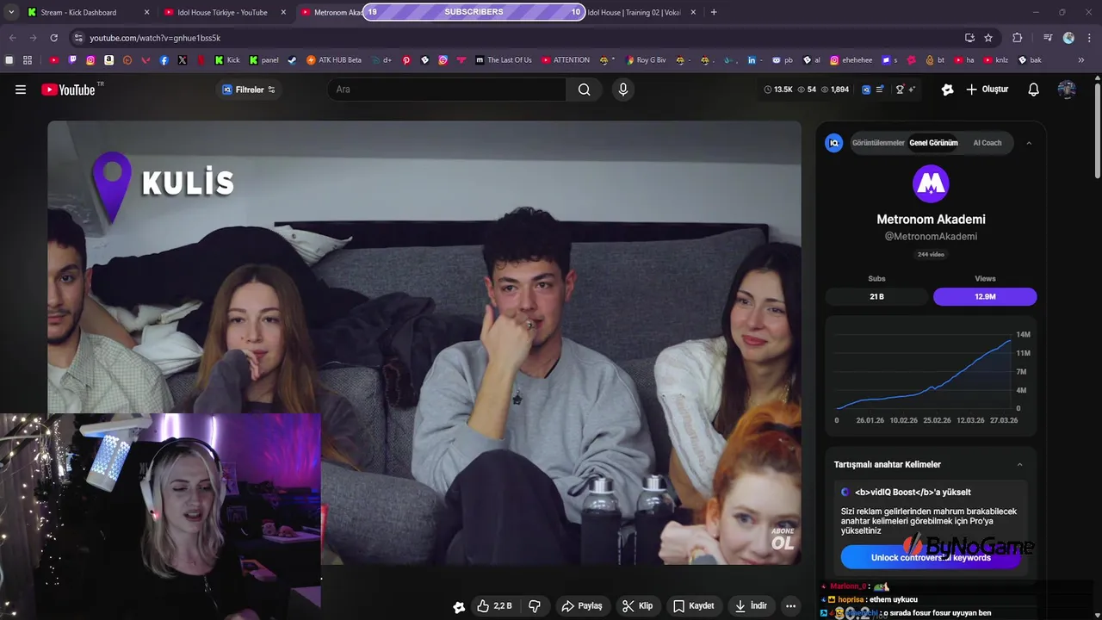Collapse the vidIQ channel panel chevron
1102x620 pixels.
tap(1029, 143)
